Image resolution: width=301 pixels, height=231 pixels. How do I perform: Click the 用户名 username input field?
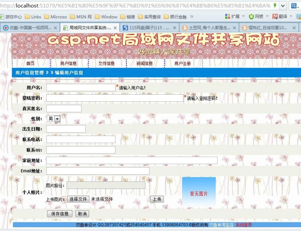pyautogui.click(x=81, y=88)
